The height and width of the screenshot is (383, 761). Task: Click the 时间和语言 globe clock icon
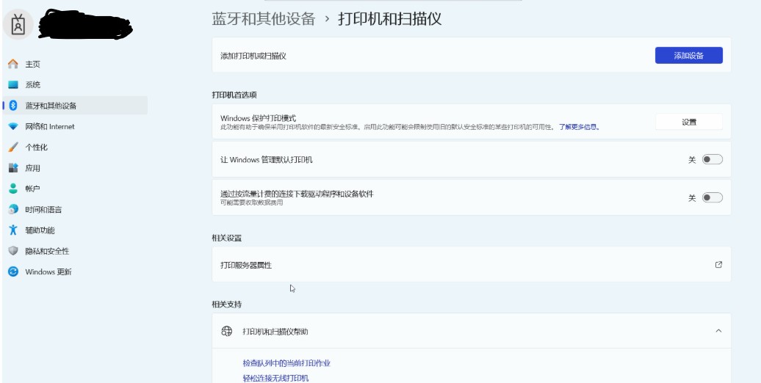pos(13,209)
